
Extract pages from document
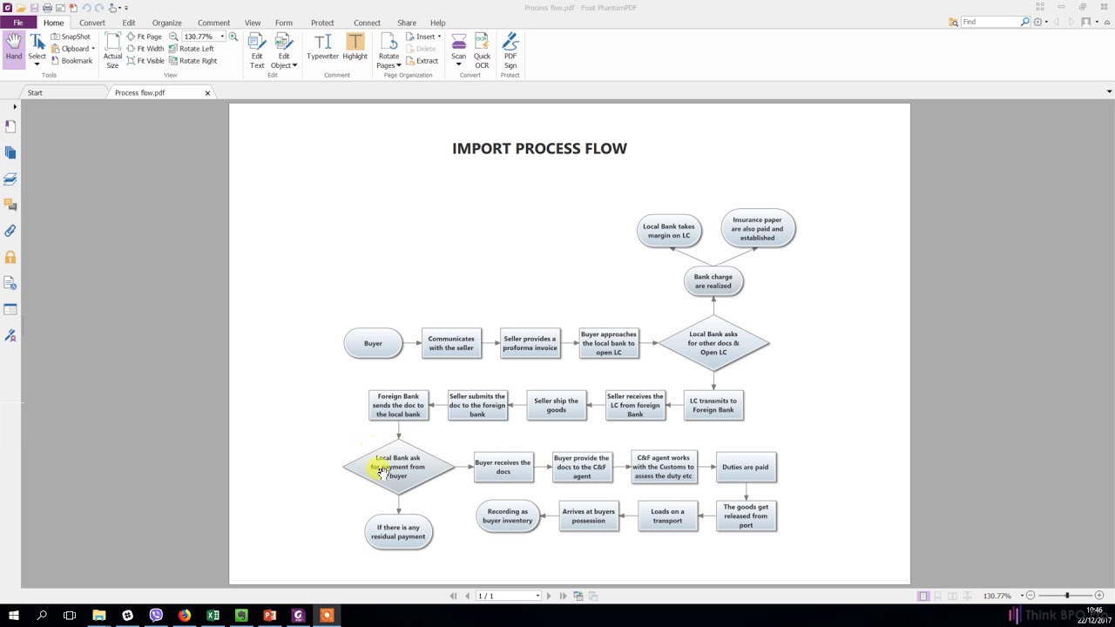[422, 61]
